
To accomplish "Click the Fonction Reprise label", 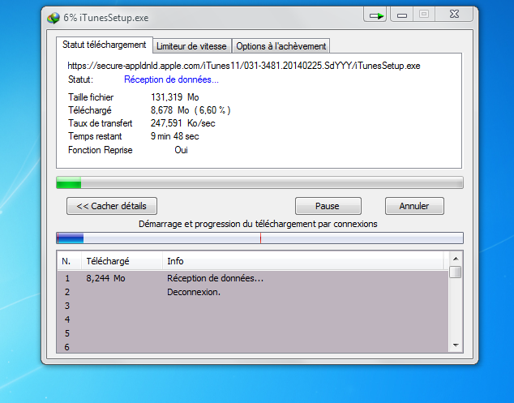I will click(101, 150).
